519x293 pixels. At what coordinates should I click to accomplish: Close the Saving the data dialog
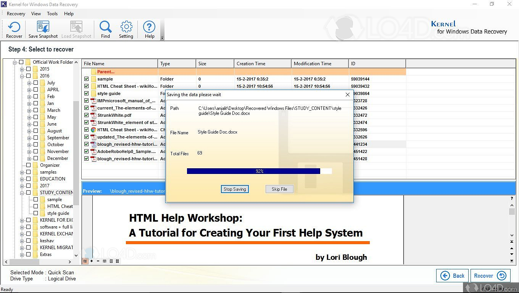pyautogui.click(x=347, y=95)
